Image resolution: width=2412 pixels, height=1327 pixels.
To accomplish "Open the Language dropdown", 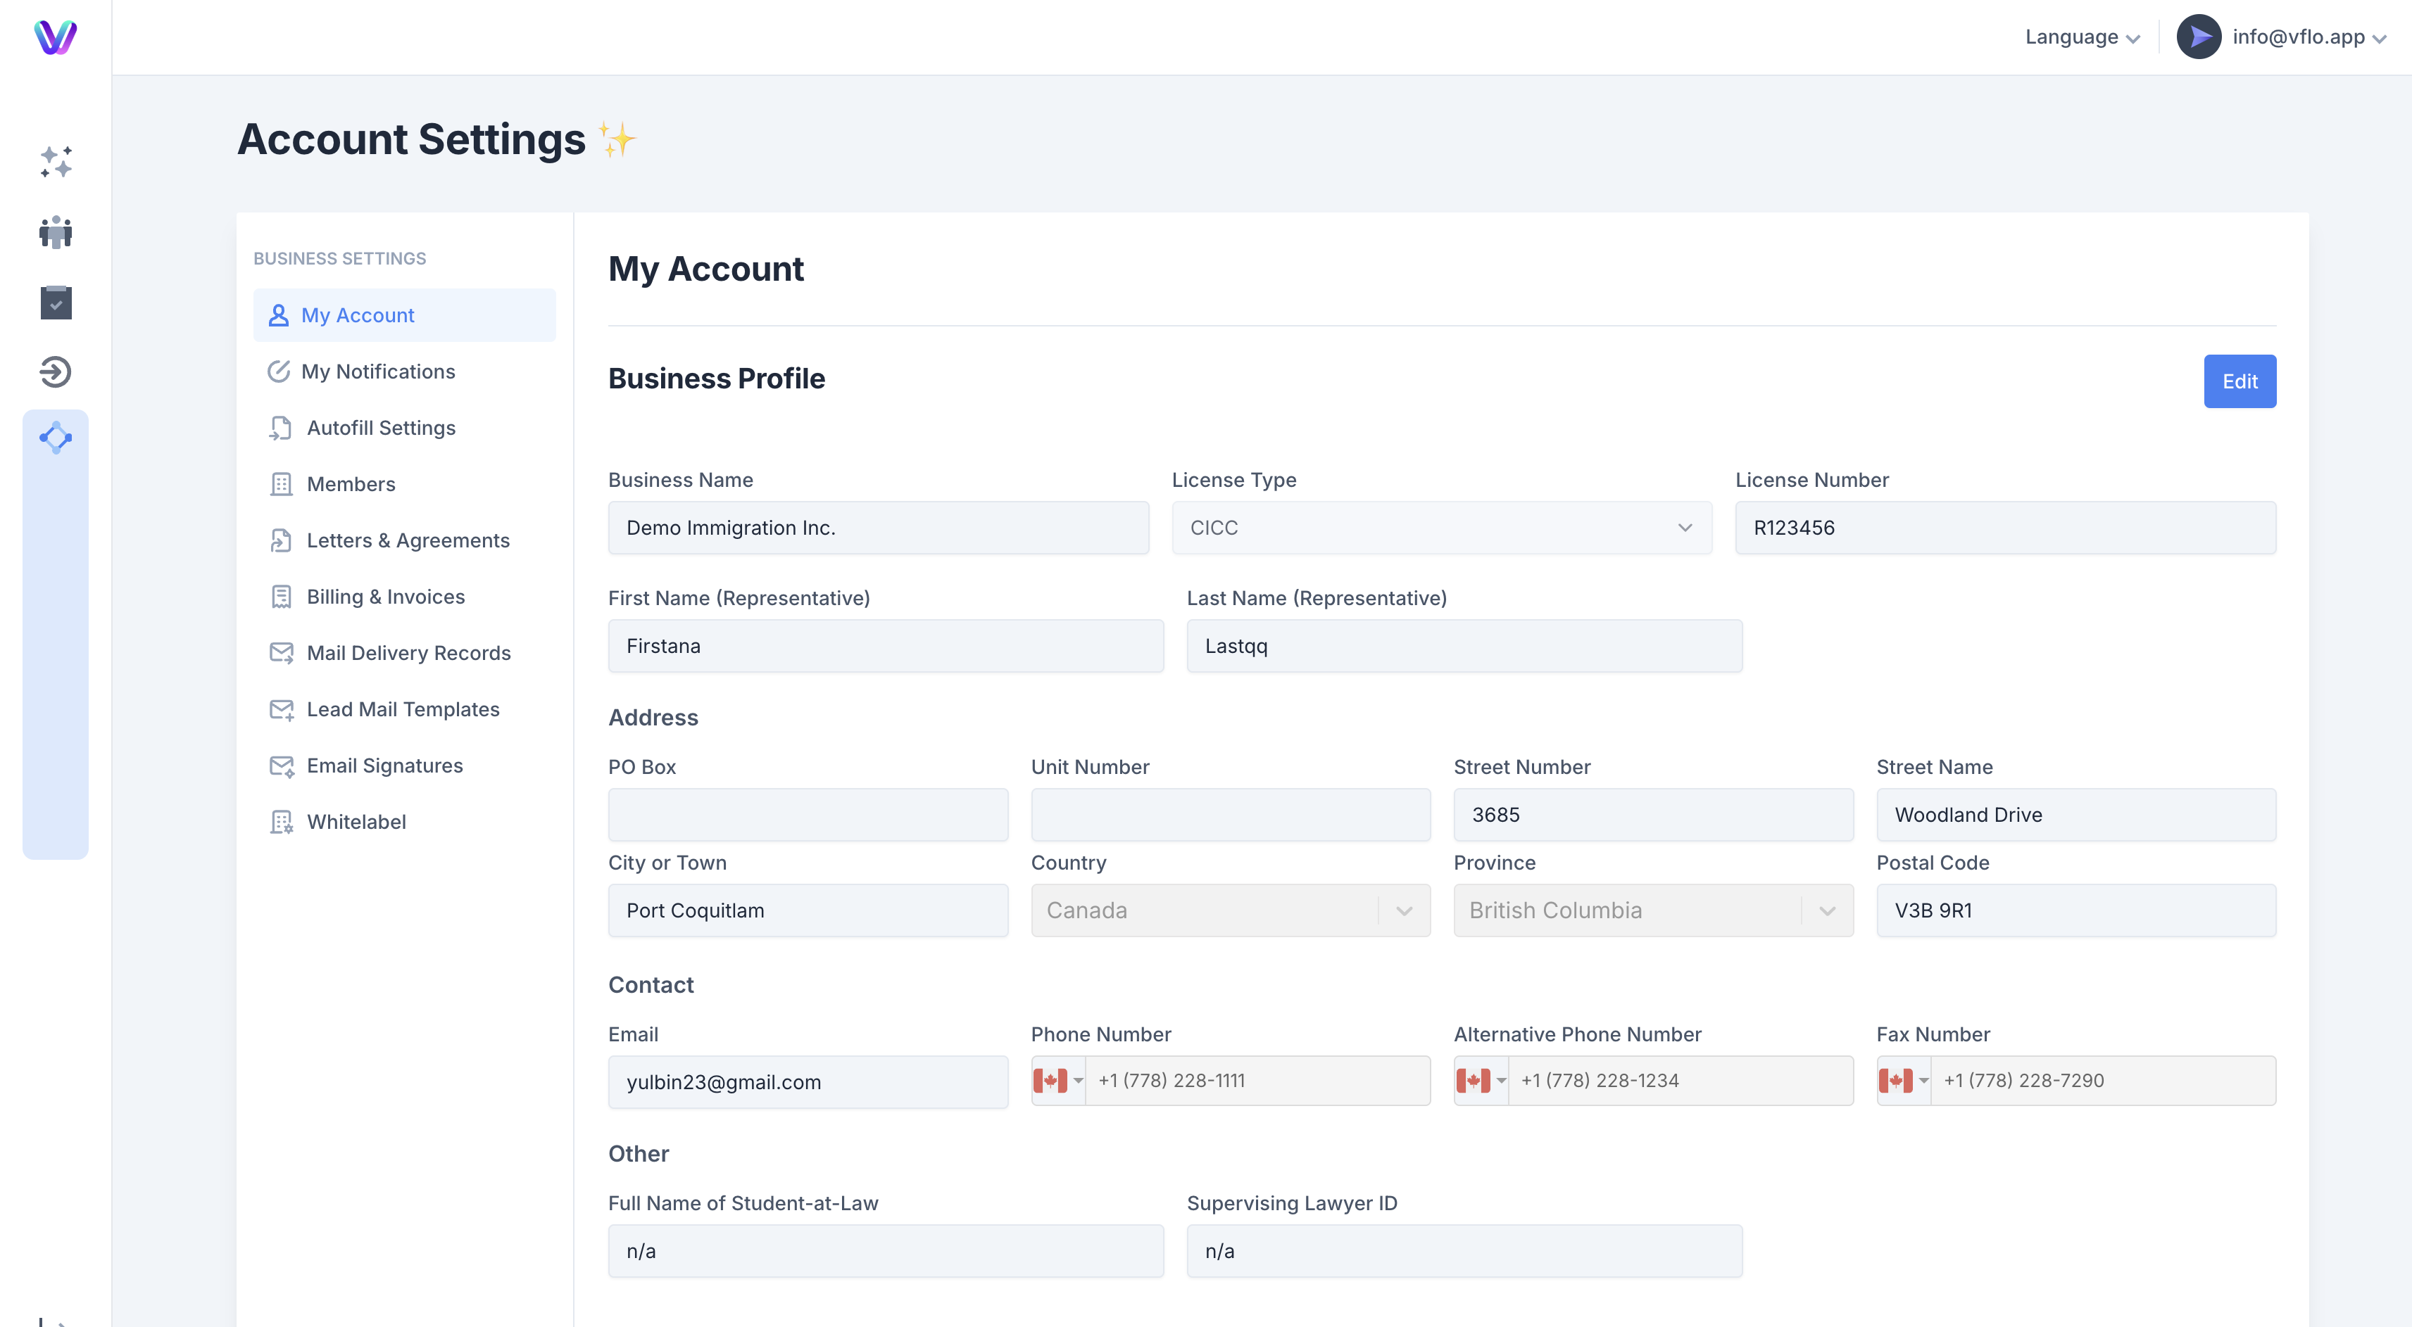I will tap(2082, 37).
